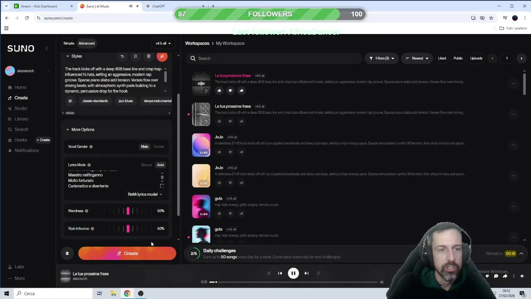
Task: Open Hooks in the sidebar
Action: pyautogui.click(x=17, y=140)
